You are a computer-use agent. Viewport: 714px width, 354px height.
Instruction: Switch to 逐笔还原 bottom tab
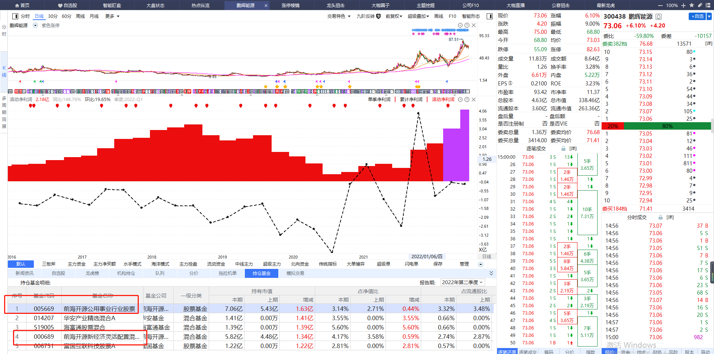pyautogui.click(x=507, y=351)
